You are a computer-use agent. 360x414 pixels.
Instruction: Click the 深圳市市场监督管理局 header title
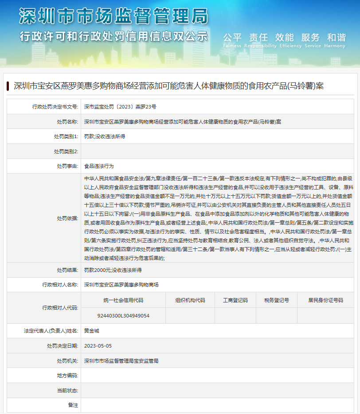pyautogui.click(x=113, y=16)
